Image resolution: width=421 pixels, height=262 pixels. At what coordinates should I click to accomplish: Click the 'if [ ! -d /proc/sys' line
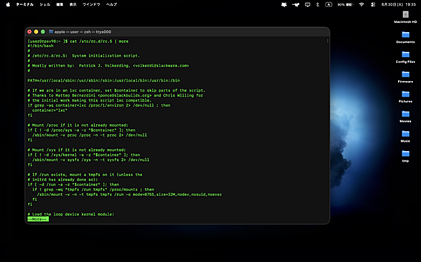[x=81, y=130]
